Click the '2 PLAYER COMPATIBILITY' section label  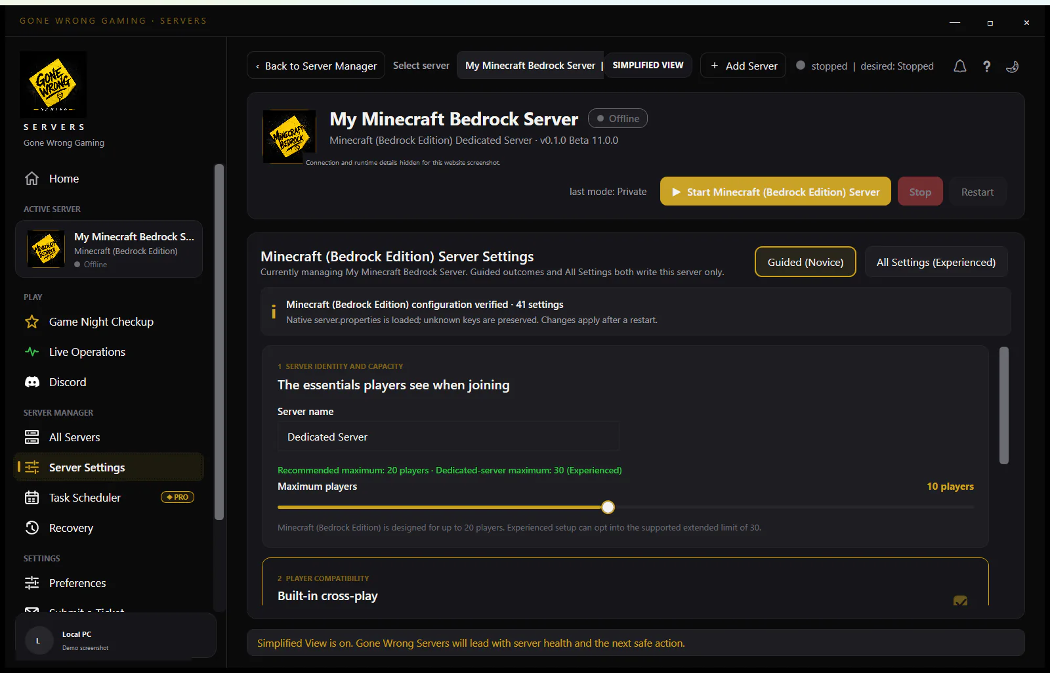pos(323,578)
